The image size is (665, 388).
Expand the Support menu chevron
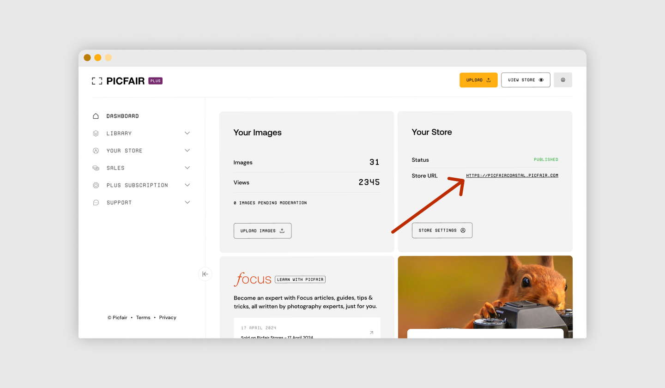point(187,202)
